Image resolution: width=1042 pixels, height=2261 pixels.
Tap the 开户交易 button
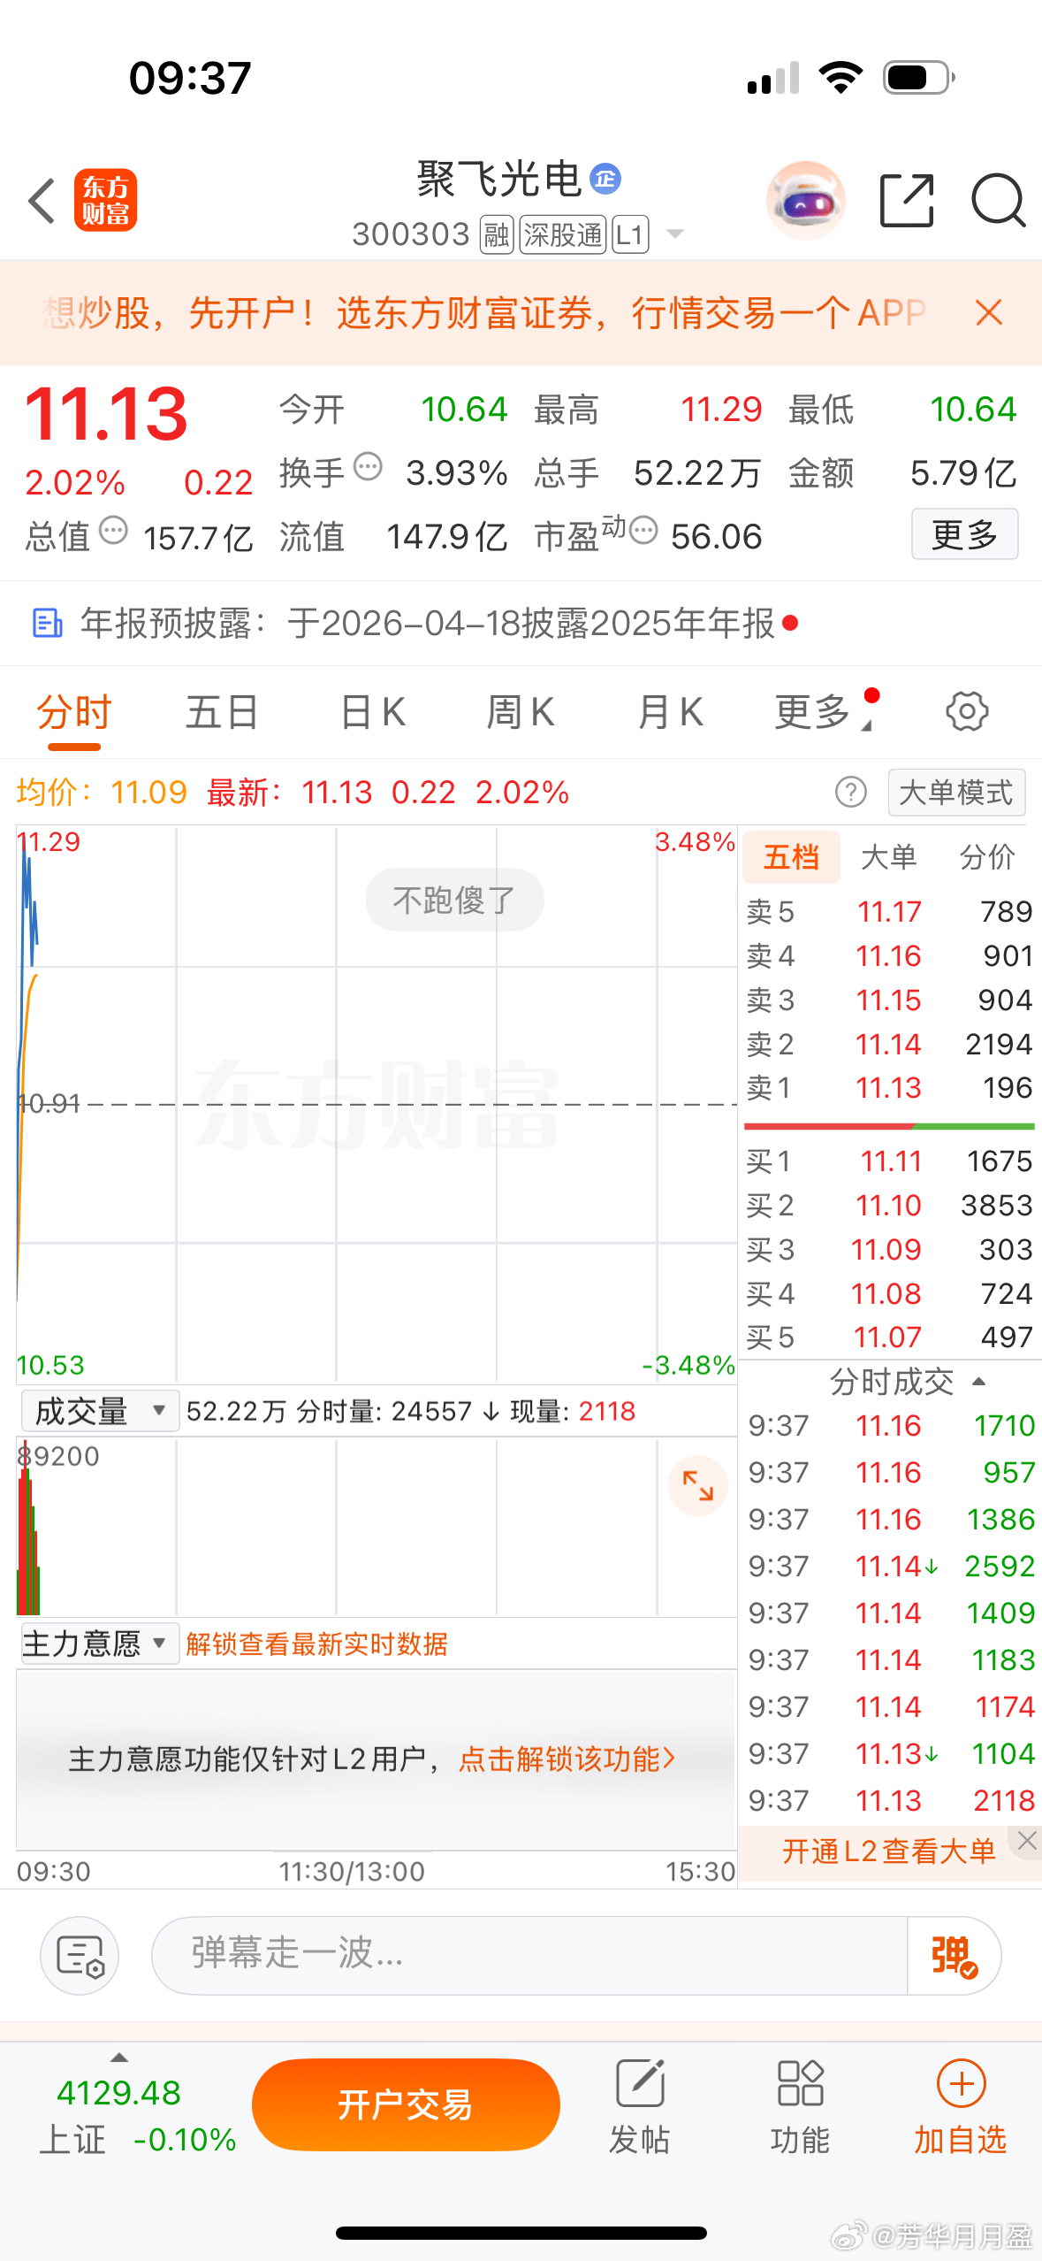click(x=406, y=2104)
